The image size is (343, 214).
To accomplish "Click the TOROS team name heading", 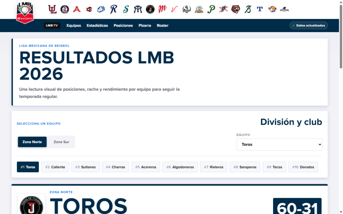I will (x=88, y=206).
